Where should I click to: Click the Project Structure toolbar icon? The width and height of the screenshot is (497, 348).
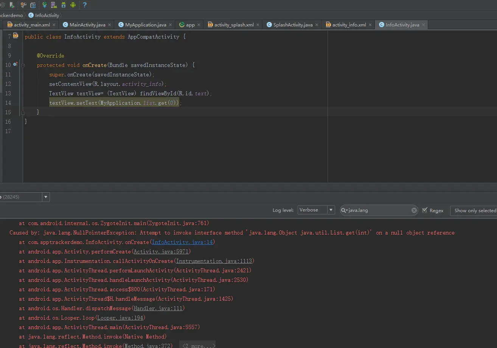click(33, 5)
